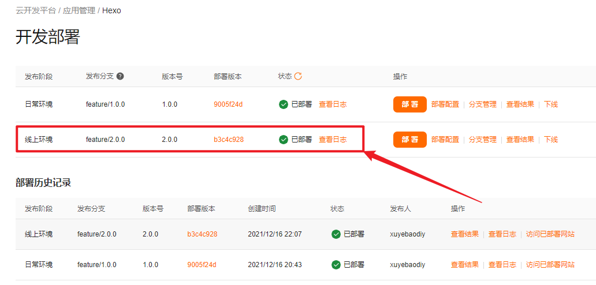Screen dimensions: 596x285
Task: Click green check icon in 线上环境 row
Action: [x=283, y=140]
